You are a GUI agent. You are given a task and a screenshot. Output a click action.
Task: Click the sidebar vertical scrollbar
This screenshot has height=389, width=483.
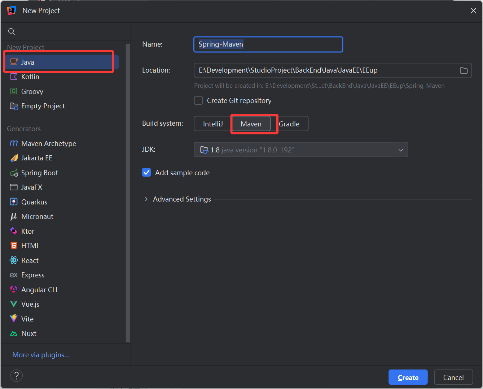coord(128,193)
